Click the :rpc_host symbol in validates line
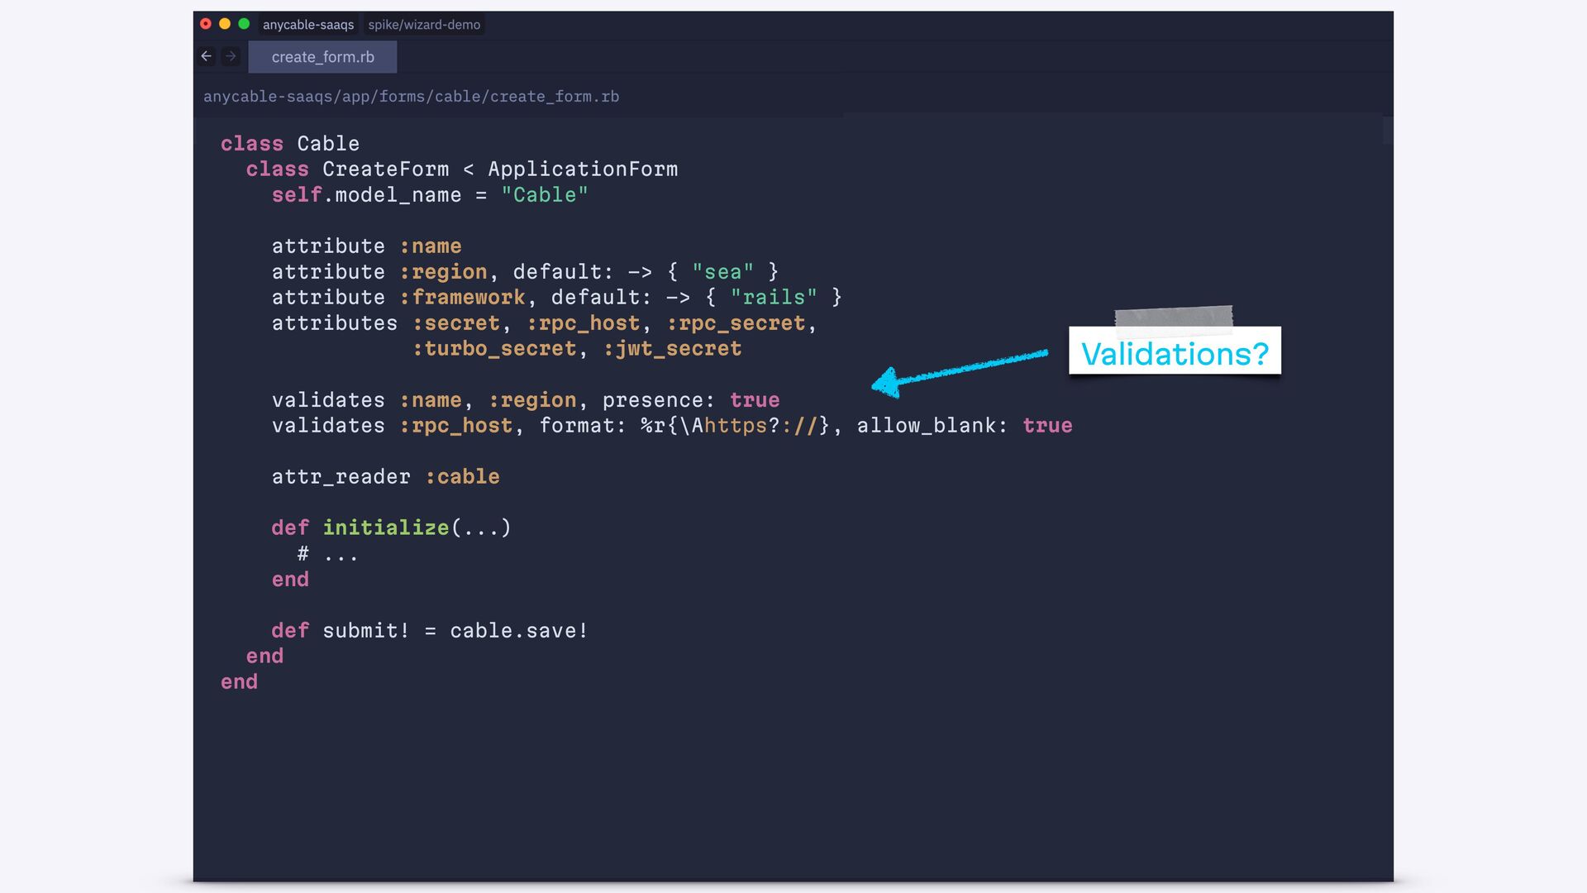 (x=456, y=426)
